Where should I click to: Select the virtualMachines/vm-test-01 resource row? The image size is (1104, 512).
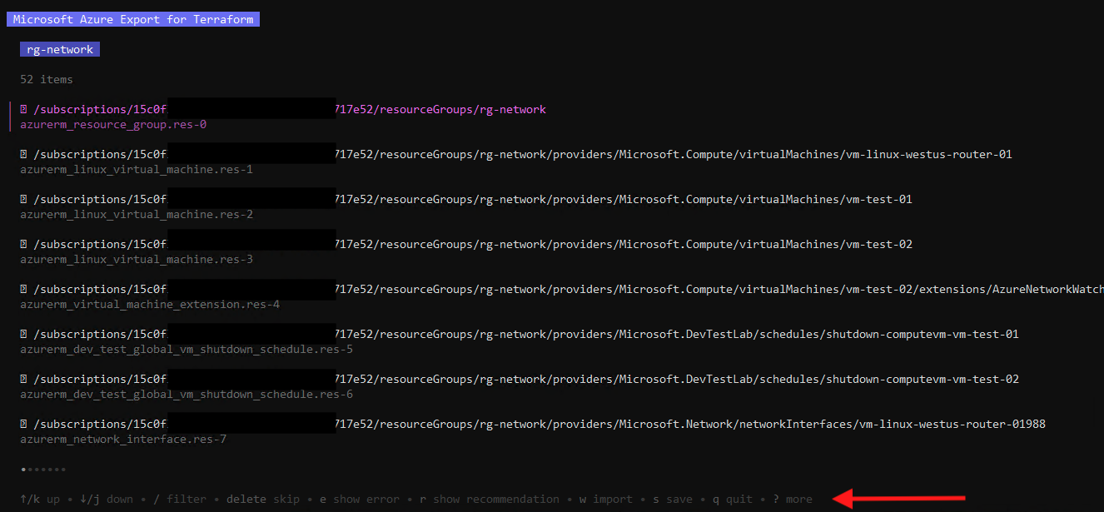tap(466, 200)
